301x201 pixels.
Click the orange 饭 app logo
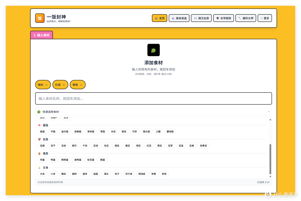click(40, 18)
